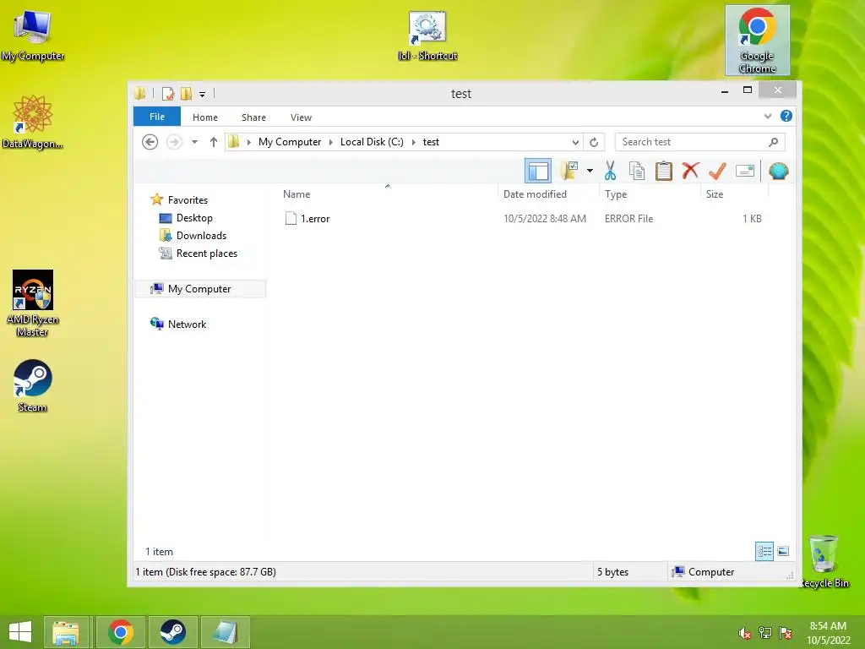Expand the address bar history dropdown
Screen dimensions: 865x649
coord(575,142)
